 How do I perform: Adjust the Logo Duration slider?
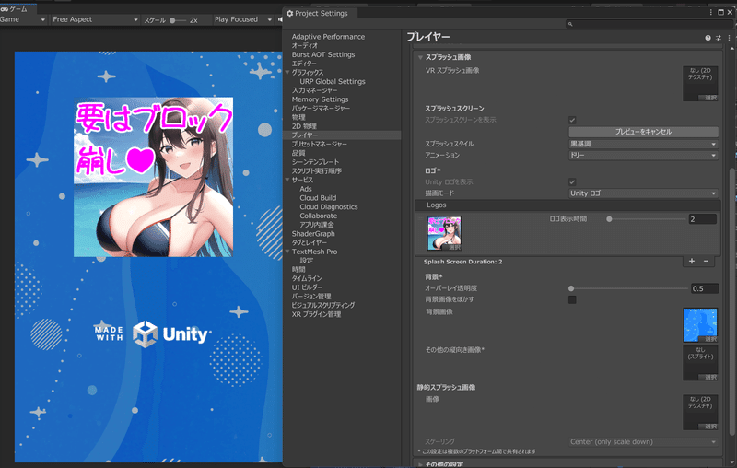(647, 219)
